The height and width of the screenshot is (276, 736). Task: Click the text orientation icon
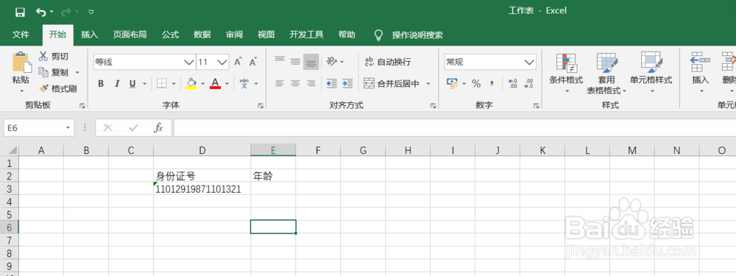point(333,62)
